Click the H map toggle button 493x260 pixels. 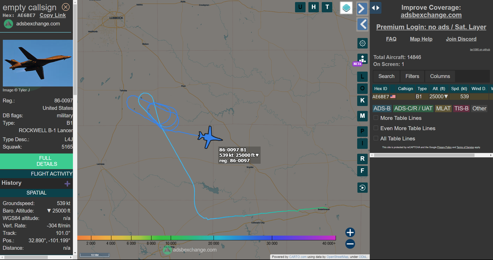314,7
